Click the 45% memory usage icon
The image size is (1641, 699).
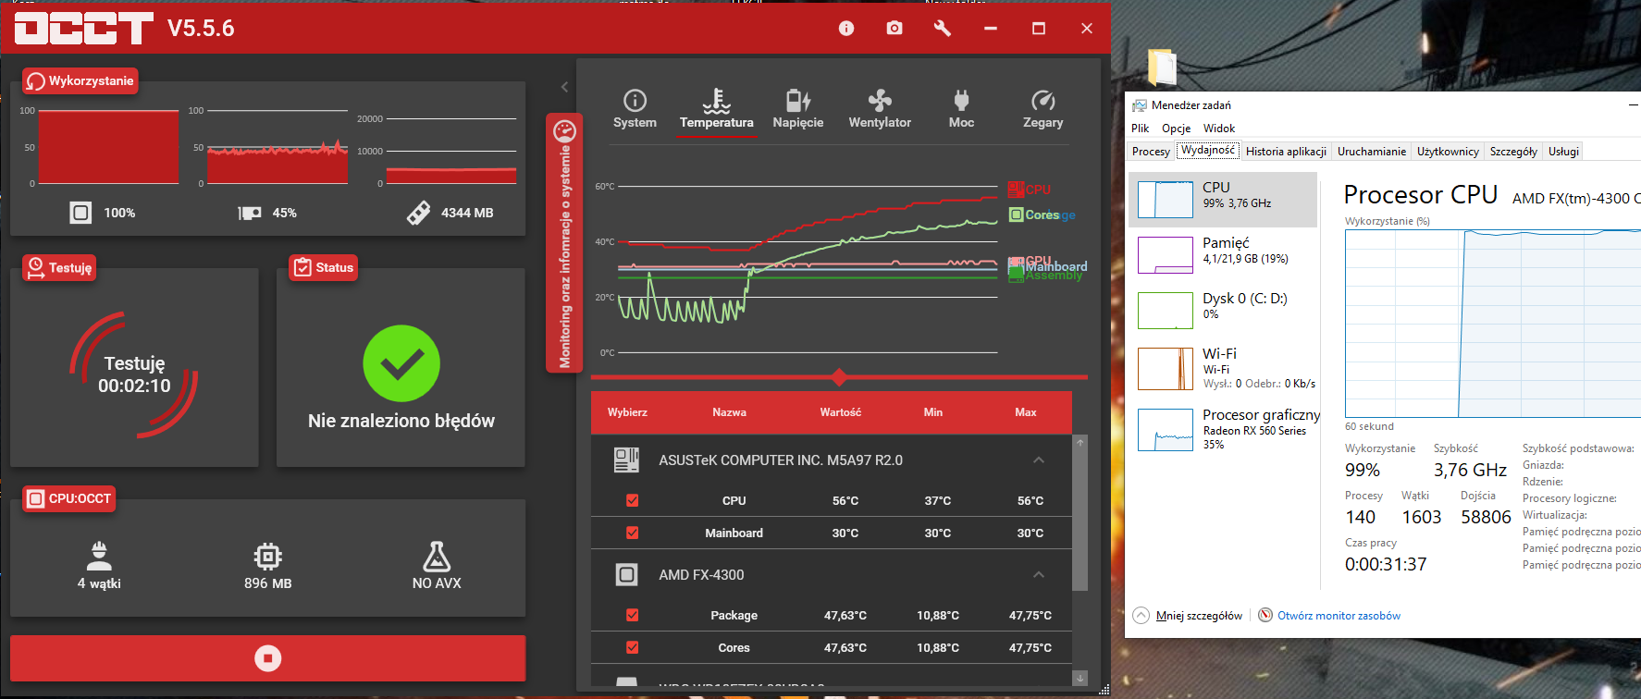point(250,213)
